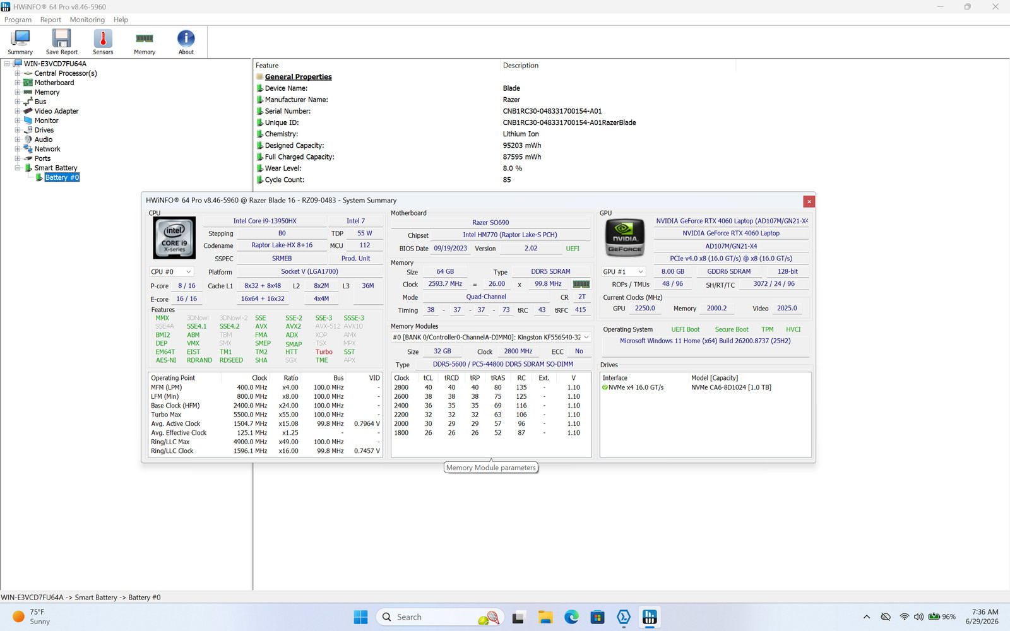Screen dimensions: 1010x631
Task: Expand the Central Processor(s) node
Action: click(18, 73)
